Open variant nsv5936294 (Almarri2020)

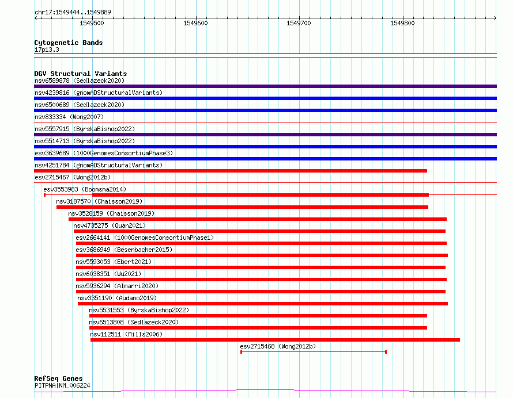[117, 286]
